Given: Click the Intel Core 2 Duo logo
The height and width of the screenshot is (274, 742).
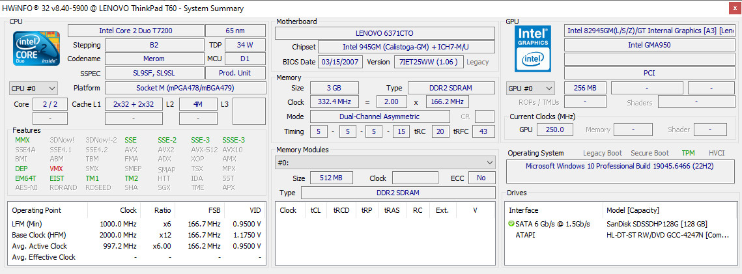Looking at the screenshot, I should click(x=36, y=48).
